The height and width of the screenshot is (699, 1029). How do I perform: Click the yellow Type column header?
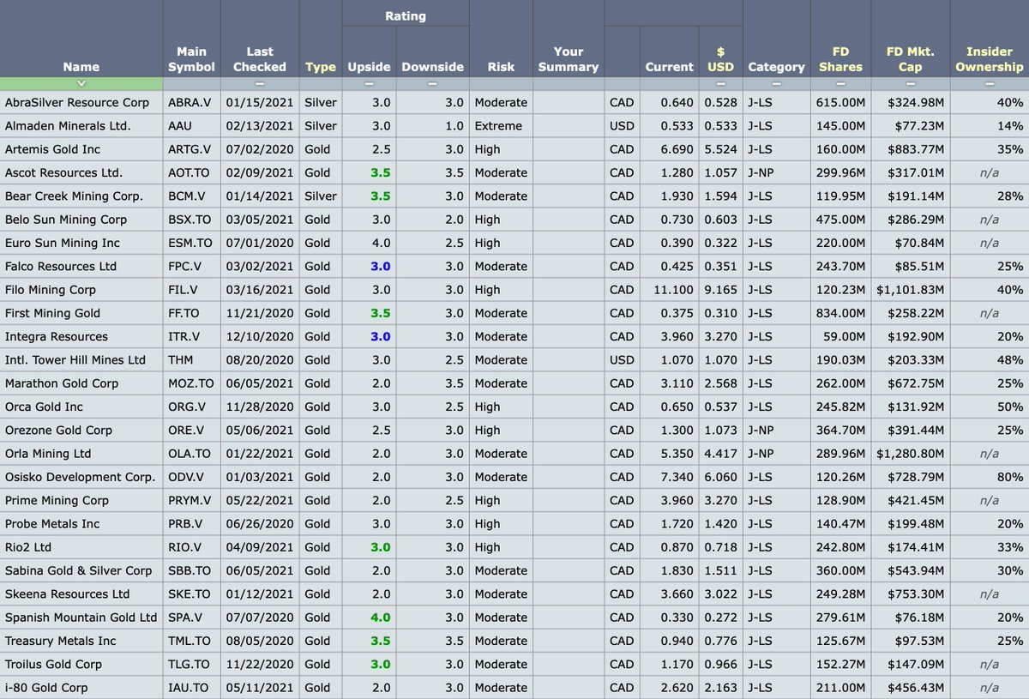pos(321,67)
